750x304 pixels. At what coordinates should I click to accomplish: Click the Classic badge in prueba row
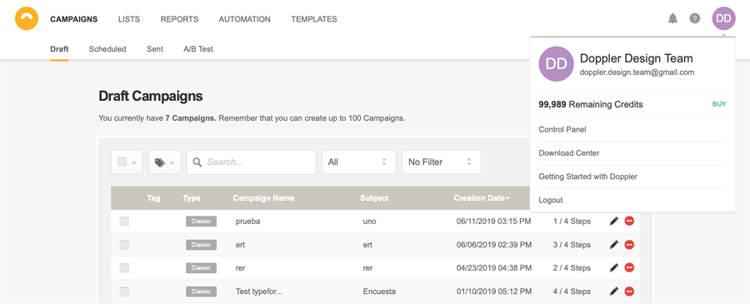tap(201, 222)
